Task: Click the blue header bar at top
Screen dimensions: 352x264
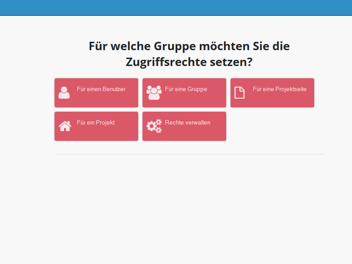Action: pyautogui.click(x=176, y=7)
